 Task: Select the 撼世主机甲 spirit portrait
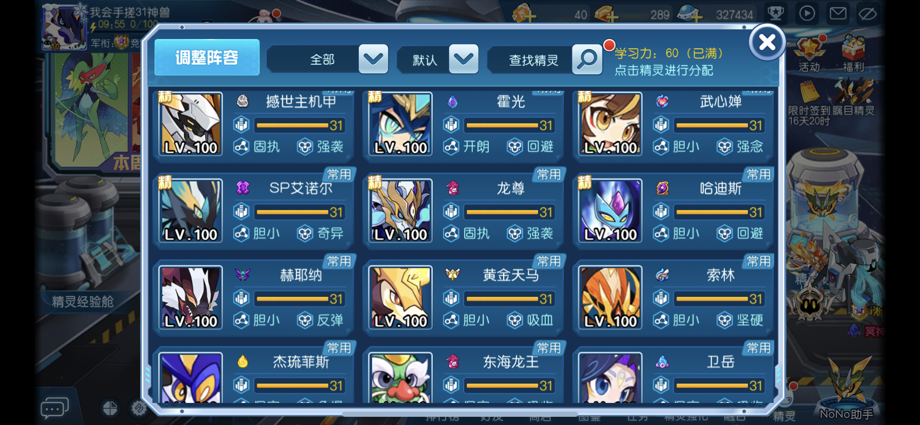coord(190,124)
